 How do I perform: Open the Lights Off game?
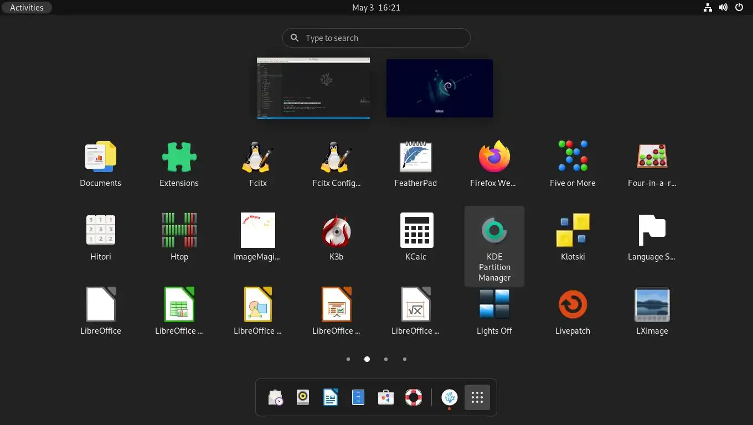click(494, 311)
